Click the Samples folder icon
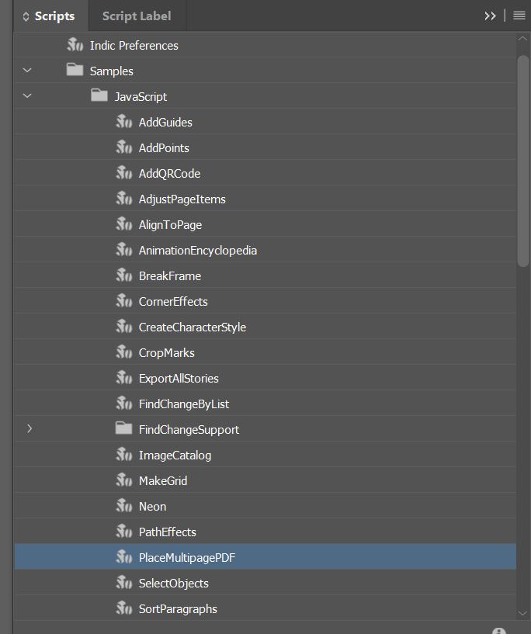This screenshot has width=531, height=634. click(x=75, y=71)
